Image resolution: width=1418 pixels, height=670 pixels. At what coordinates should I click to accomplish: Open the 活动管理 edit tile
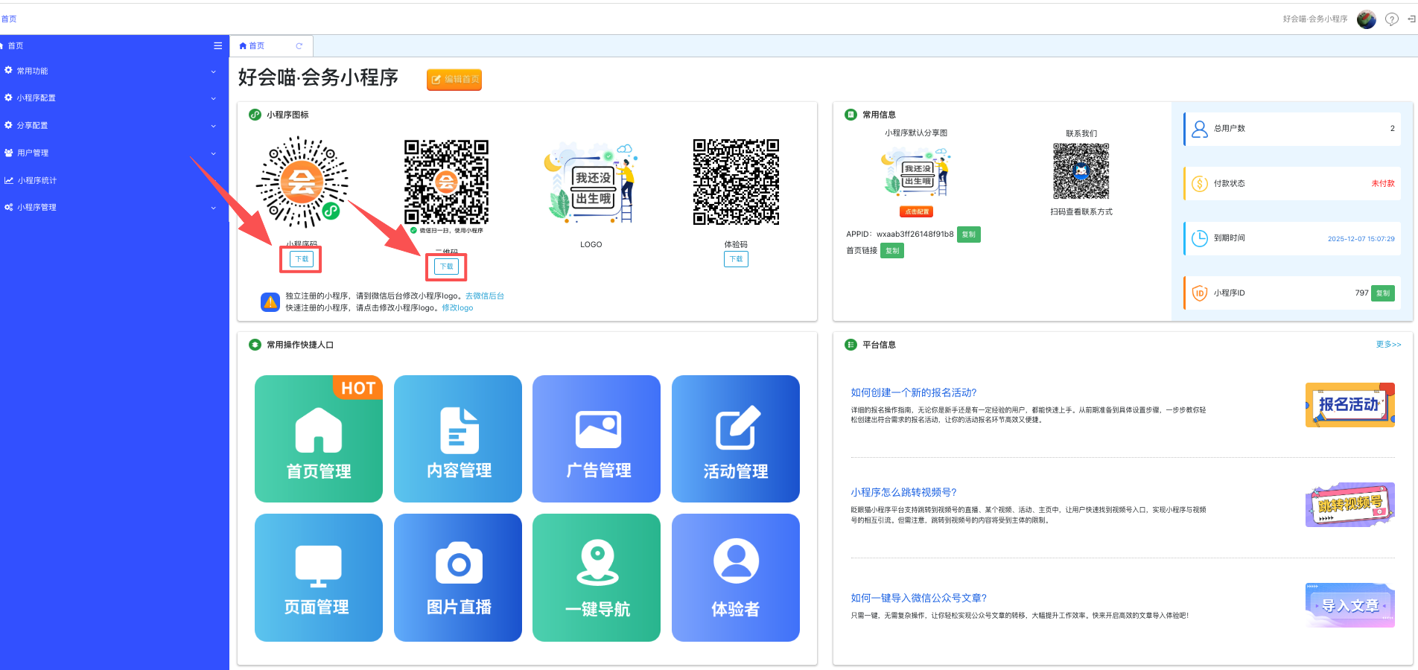735,438
